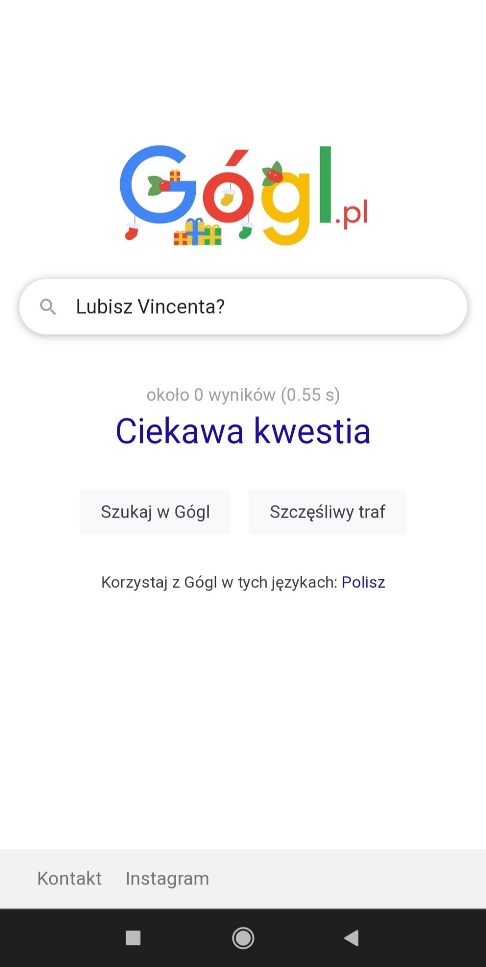Image resolution: width=486 pixels, height=967 pixels.
Task: Click the red stocking hanging from the G
Action: click(x=132, y=231)
